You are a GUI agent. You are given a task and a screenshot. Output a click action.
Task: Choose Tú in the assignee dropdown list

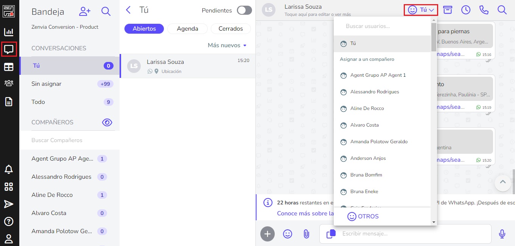(x=382, y=43)
